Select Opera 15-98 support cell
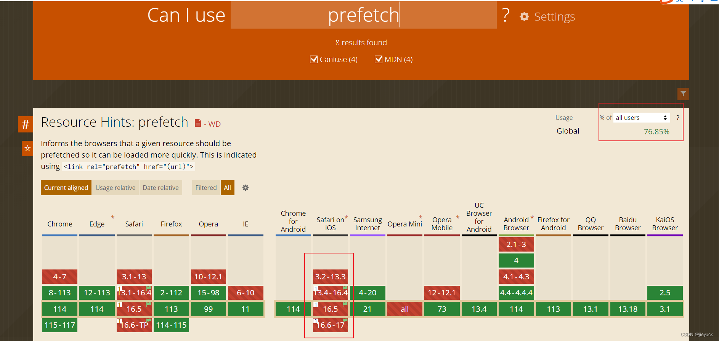 [209, 293]
